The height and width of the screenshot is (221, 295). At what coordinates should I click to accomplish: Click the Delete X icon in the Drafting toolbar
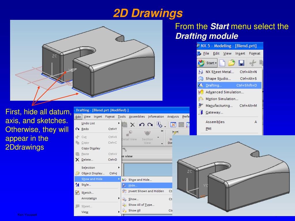click(x=133, y=125)
